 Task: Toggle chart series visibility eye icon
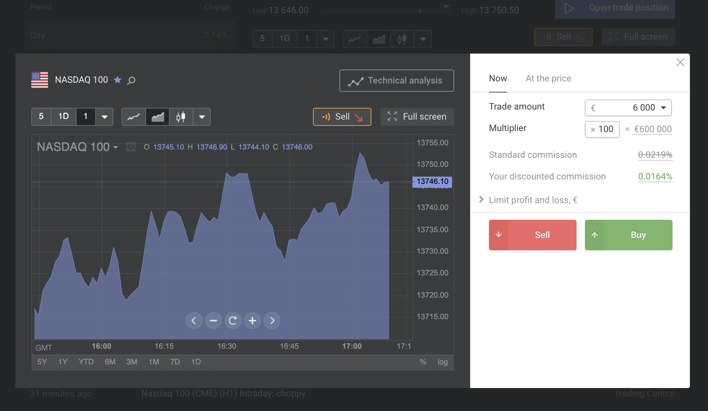[131, 147]
